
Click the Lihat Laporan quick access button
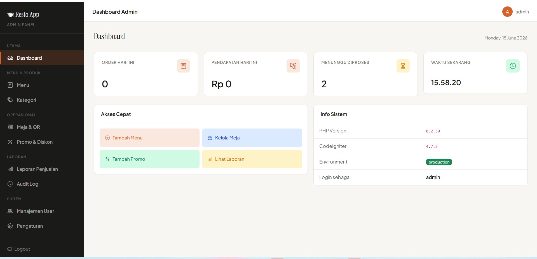(252, 159)
